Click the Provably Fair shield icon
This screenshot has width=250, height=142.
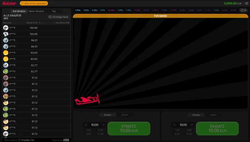click(x=20, y=140)
